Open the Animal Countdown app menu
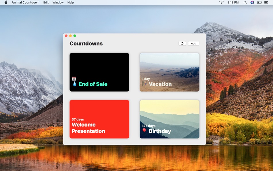 [x=25, y=2]
